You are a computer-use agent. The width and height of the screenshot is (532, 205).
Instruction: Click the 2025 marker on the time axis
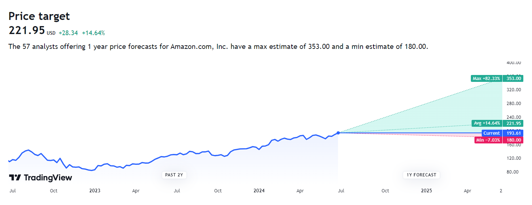click(427, 191)
